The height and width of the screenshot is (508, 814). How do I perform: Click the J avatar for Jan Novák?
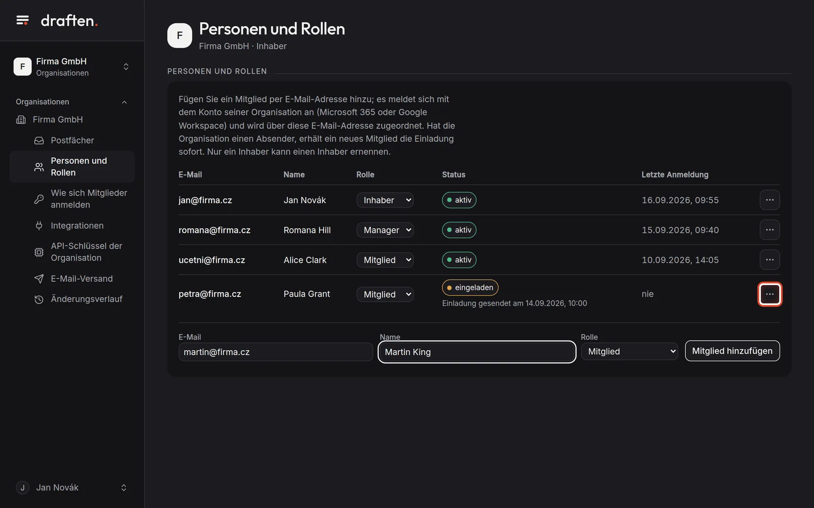(22, 488)
